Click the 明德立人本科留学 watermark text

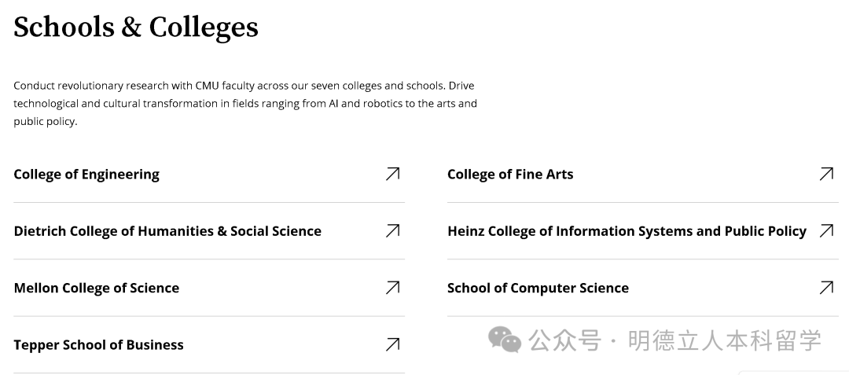725,340
